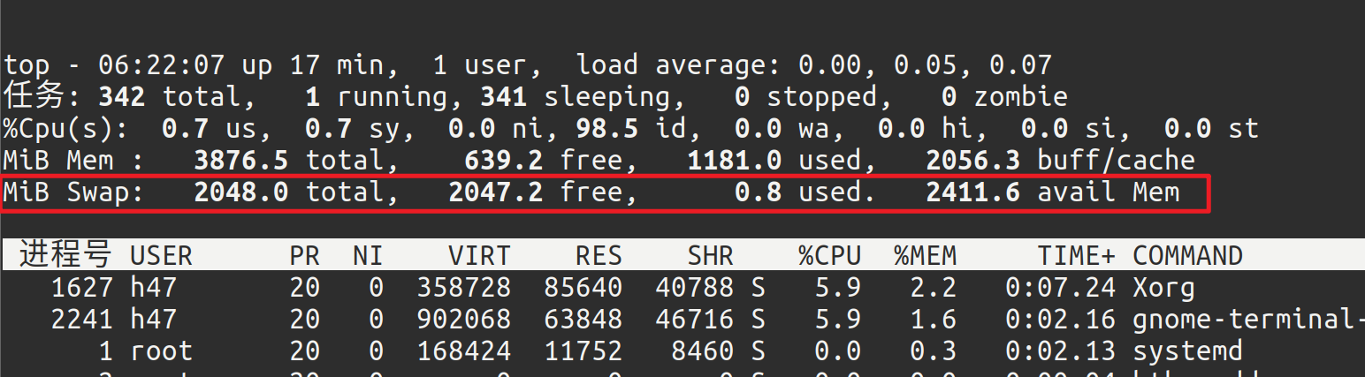Select Xorg's VIRT value 358728
Image resolution: width=1365 pixels, height=377 pixels.
point(463,288)
